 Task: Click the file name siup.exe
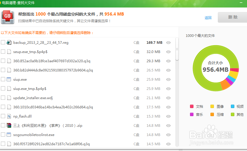[x=20, y=80]
